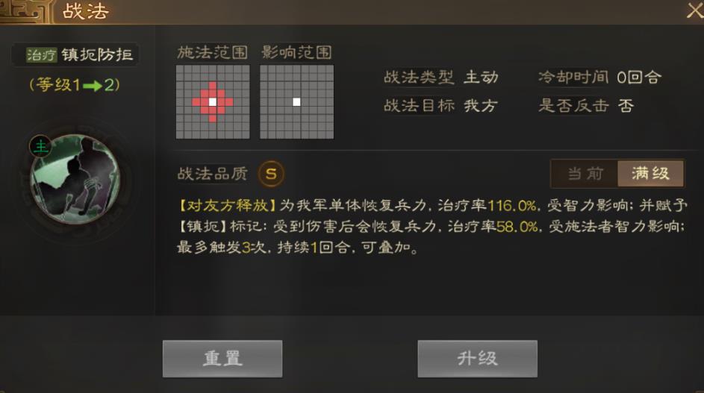Click the green level-up arrow

93,85
